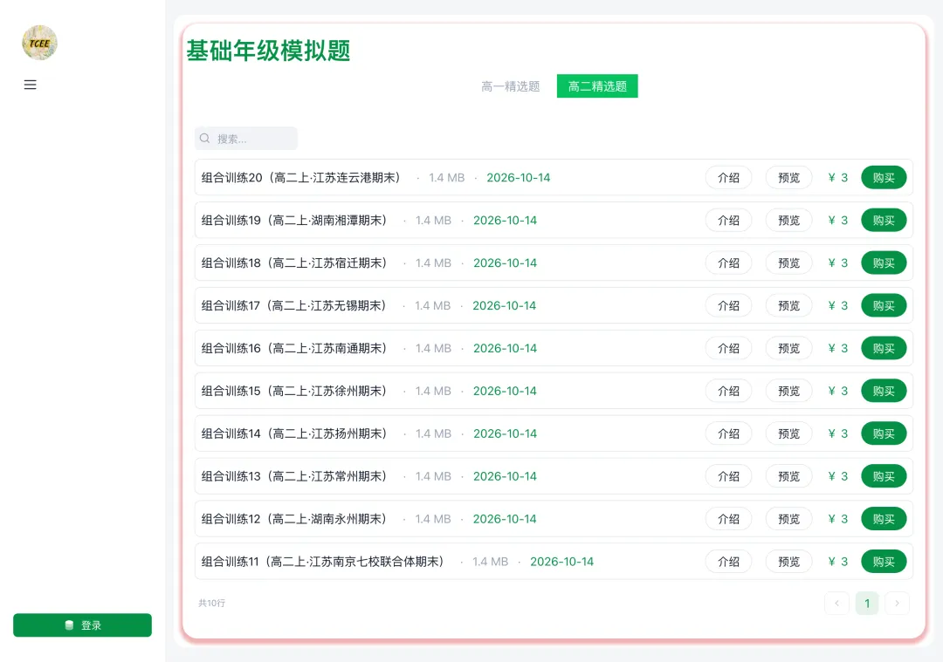Open 介绍 for 组合训练17 江苏无锡期末
The height and width of the screenshot is (662, 943).
[728, 305]
